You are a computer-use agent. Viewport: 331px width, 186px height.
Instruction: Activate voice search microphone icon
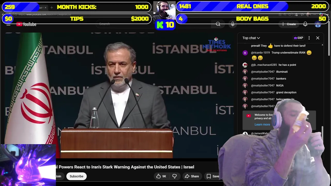pyautogui.click(x=233, y=24)
